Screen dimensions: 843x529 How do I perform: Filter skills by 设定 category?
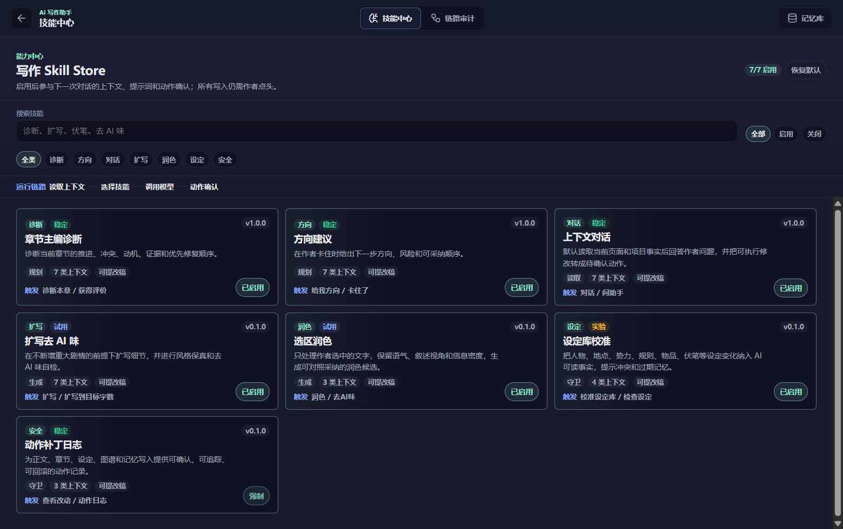pos(197,160)
